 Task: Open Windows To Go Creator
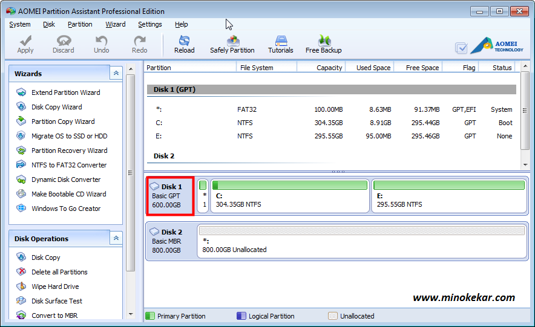point(66,209)
